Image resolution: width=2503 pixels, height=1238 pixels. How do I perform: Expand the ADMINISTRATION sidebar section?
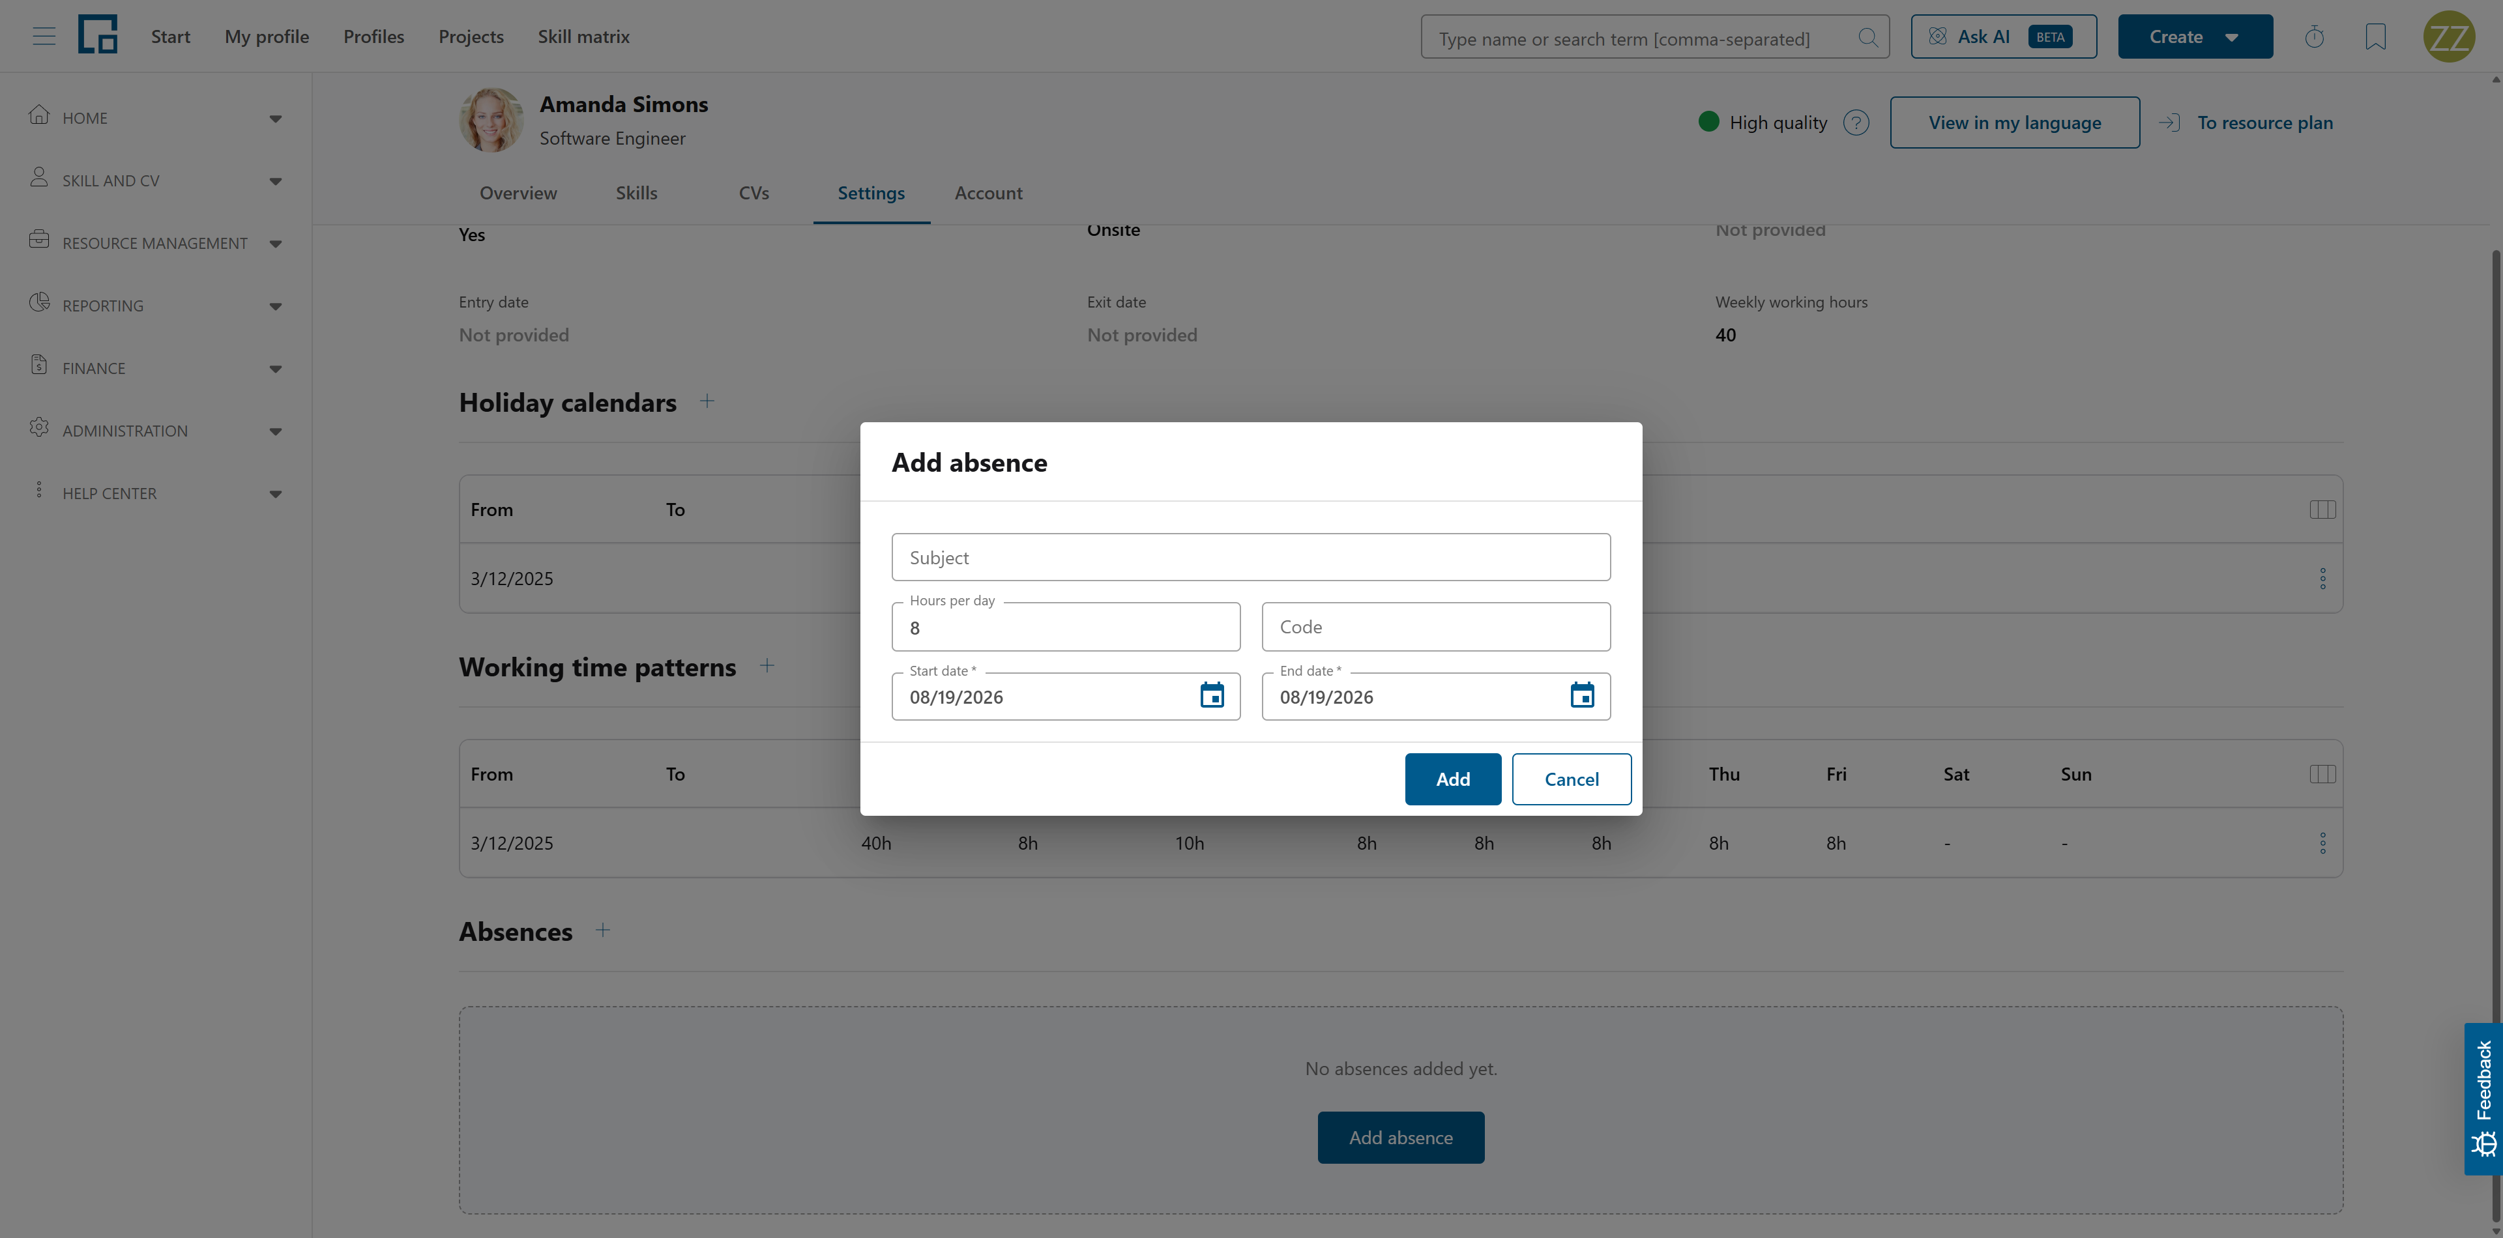pyautogui.click(x=156, y=431)
